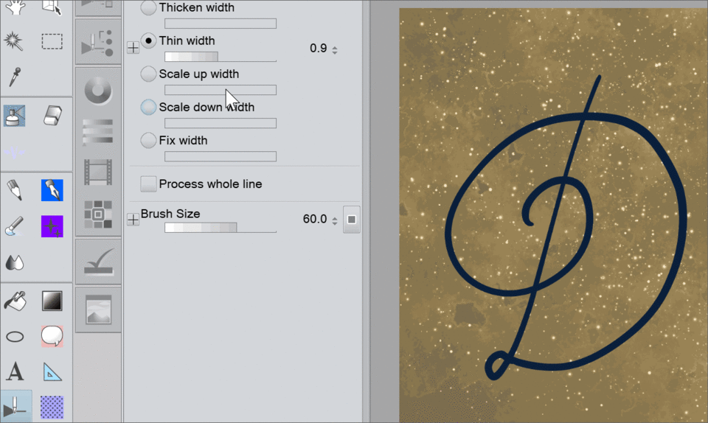Select the Fill paint bucket tool
This screenshot has height=423, width=708.
coord(15,301)
